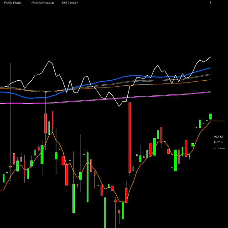Click the 'MunafaSutra.com' label
The width and height of the screenshot is (228, 228).
coord(42,3)
